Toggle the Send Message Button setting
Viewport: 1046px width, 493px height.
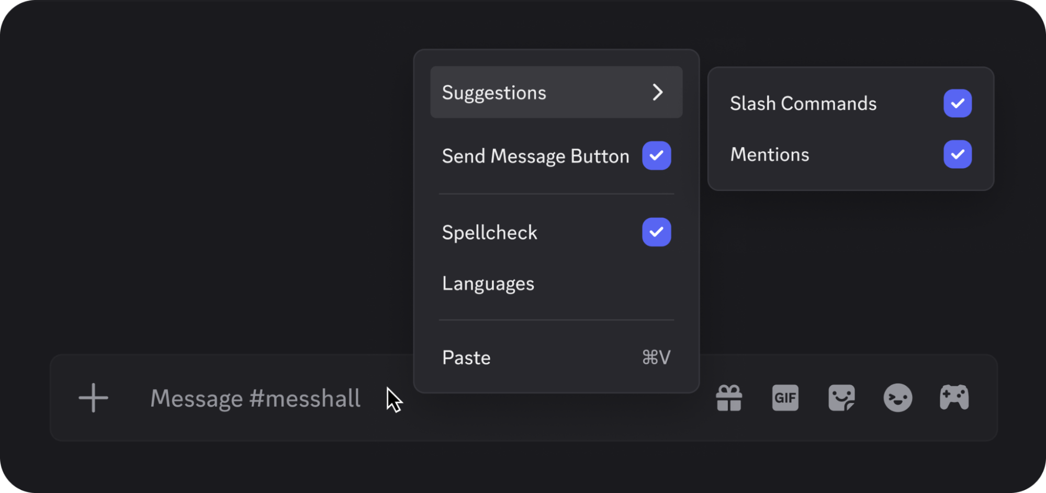(656, 155)
